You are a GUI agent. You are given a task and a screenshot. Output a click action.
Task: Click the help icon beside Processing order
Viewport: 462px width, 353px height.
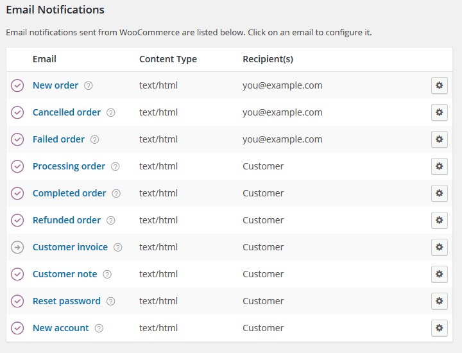pos(116,166)
